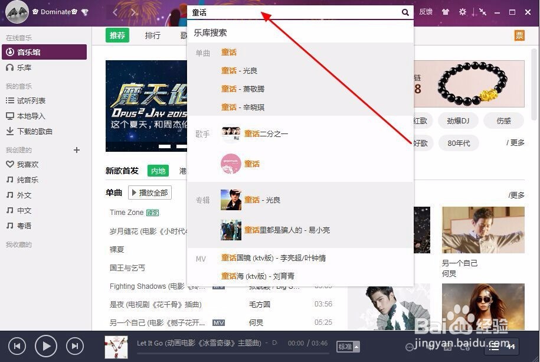Open settings gear in title bar
Screen dimensions: 540x362
pos(463,12)
